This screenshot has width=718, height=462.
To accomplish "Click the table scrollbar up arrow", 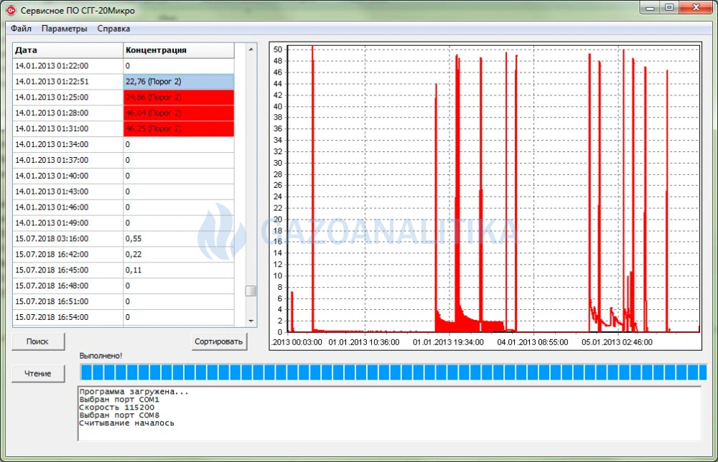I will click(x=251, y=49).
